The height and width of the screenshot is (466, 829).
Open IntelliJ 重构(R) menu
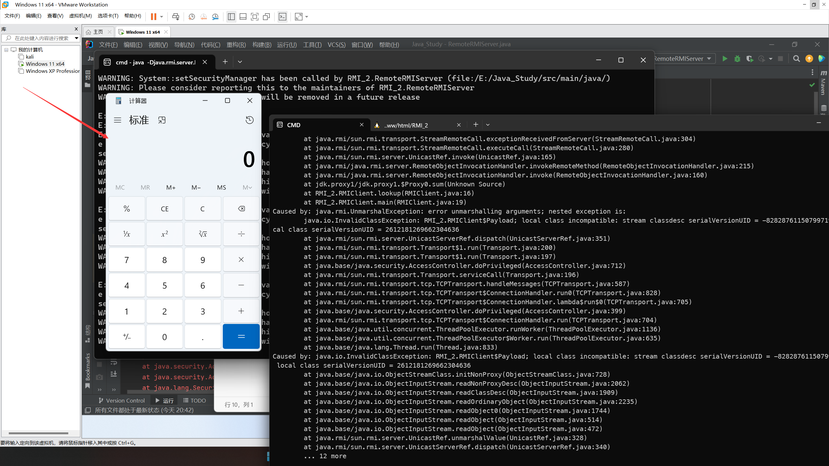point(236,45)
